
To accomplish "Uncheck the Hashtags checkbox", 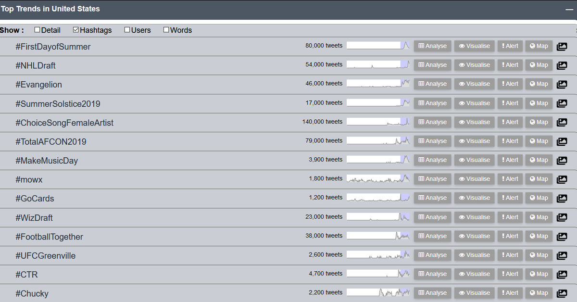I will [x=75, y=30].
